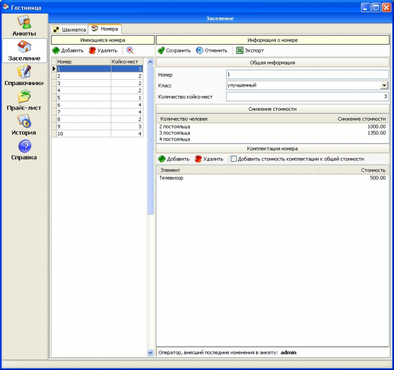Viewport: 394px width, 370px height.
Task: Select room number 2 row
Action: point(97,76)
